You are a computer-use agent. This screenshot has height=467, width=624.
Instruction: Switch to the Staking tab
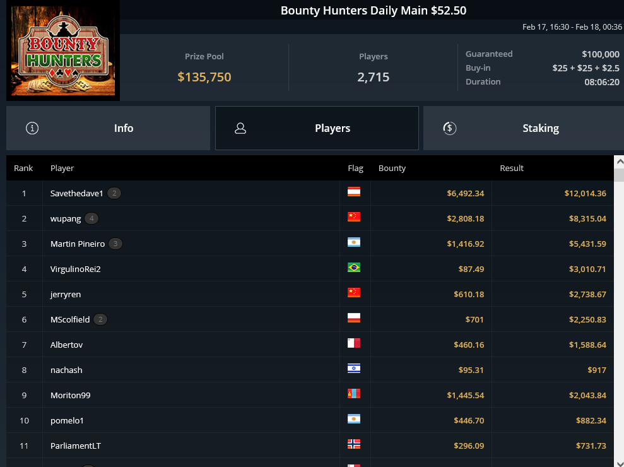pos(524,128)
